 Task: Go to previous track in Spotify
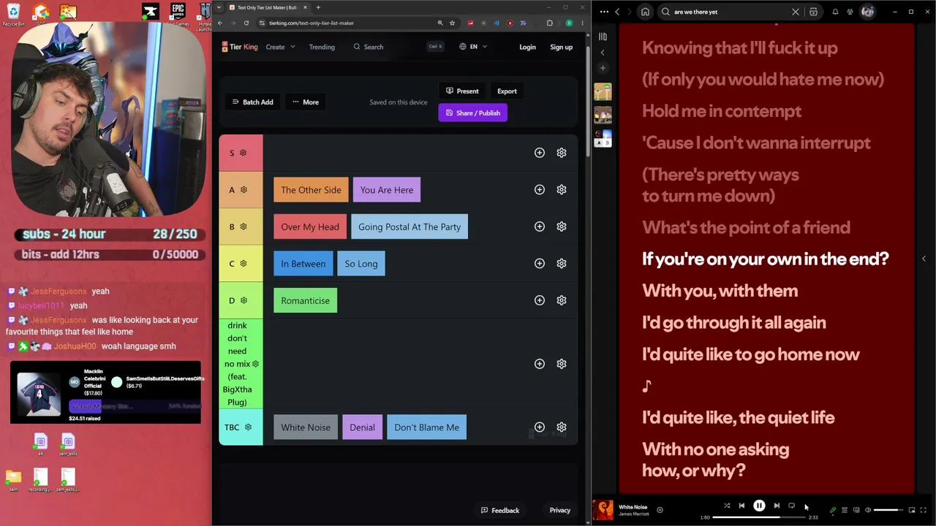(x=741, y=506)
